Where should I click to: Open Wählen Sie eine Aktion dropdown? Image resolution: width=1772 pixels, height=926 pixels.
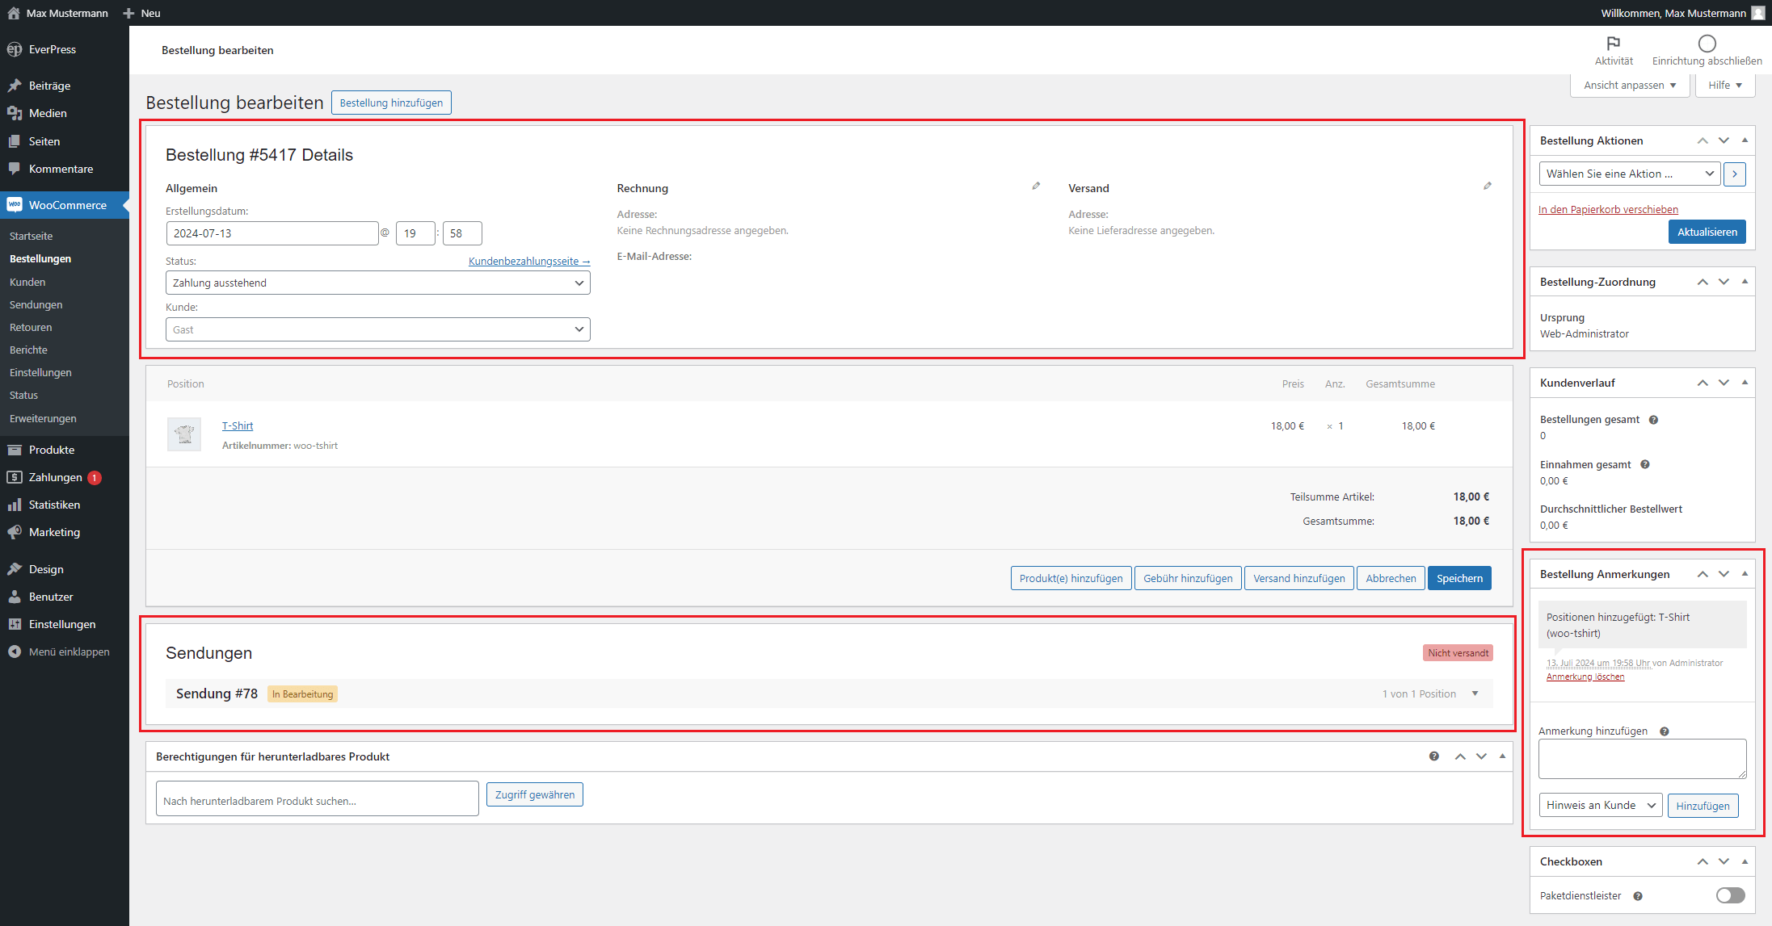point(1629,174)
